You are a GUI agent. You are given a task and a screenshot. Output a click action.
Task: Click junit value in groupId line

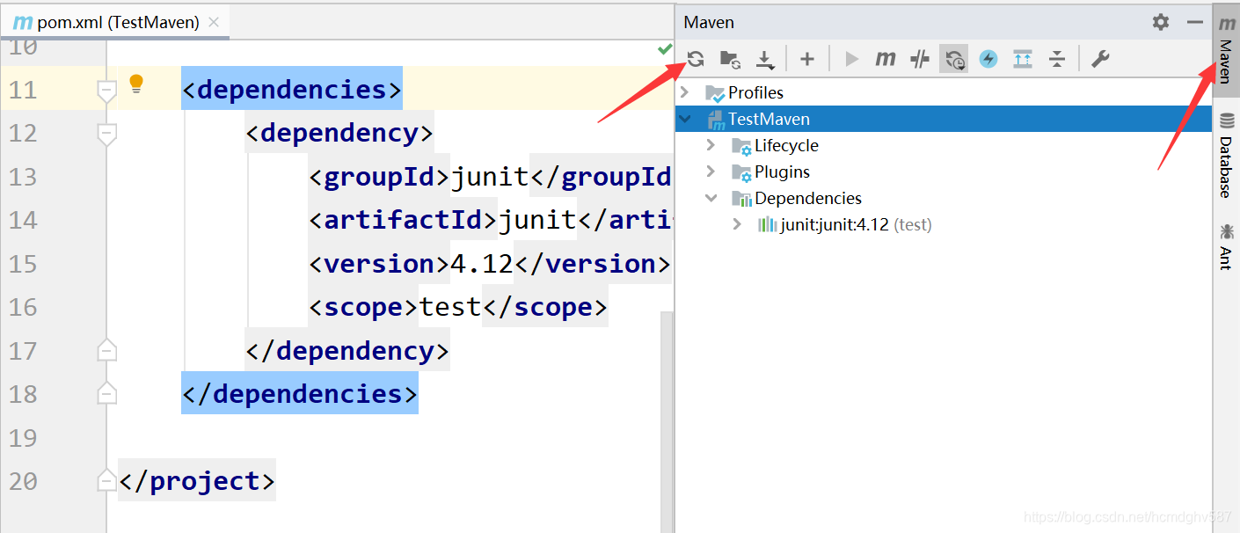coord(490,177)
